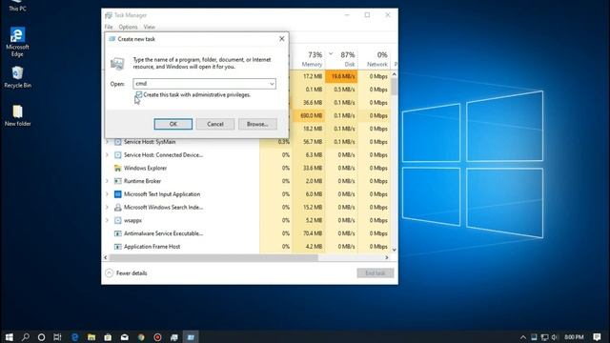
Task: Open the Action Center notifications
Action: [x=598, y=337]
